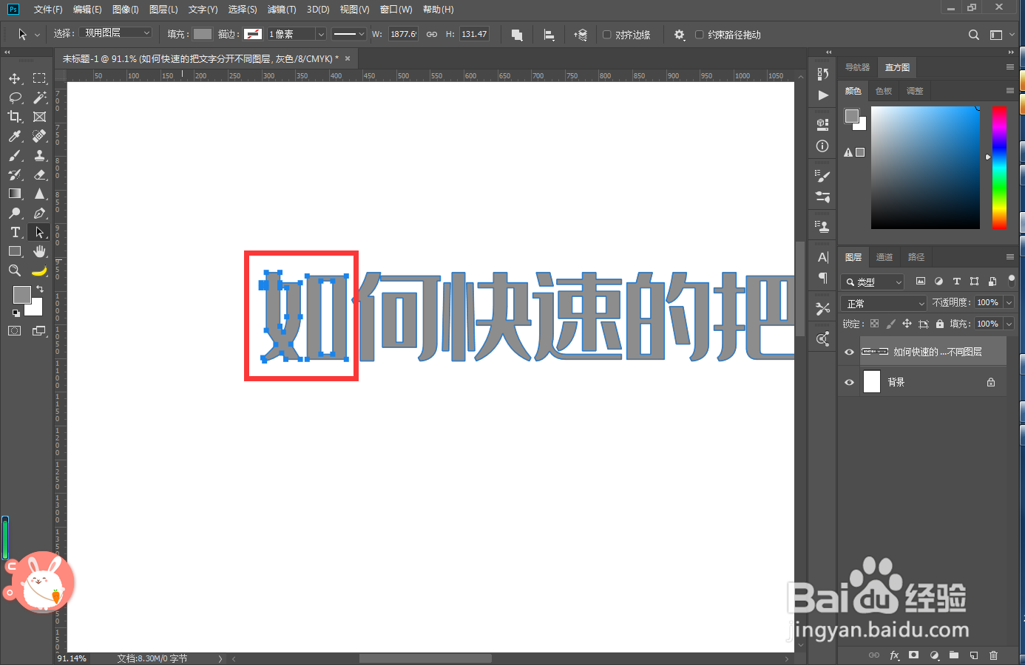Activate the Crop tool

pos(15,116)
